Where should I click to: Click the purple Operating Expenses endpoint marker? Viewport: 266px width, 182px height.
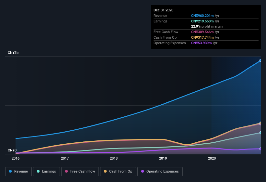(x=260, y=149)
